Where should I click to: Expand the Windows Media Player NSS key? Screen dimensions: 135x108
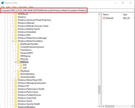13,80
